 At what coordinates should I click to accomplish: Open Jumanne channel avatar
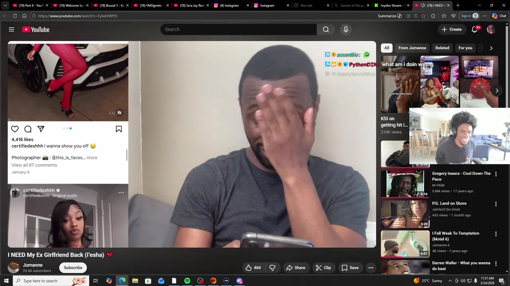coord(14,268)
